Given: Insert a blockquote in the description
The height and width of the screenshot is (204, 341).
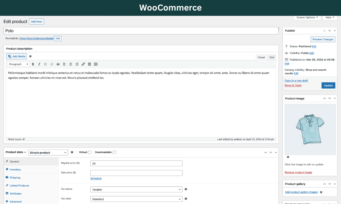Looking at the screenshot, I should click(x=58, y=64).
